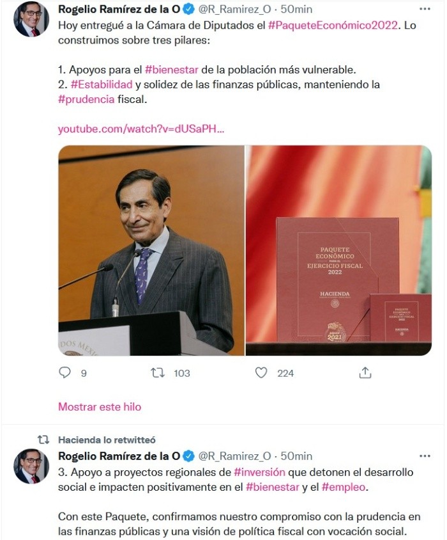Open the #PaqueteEconómico2022 hashtag
The height and width of the screenshot is (540, 447).
333,25
